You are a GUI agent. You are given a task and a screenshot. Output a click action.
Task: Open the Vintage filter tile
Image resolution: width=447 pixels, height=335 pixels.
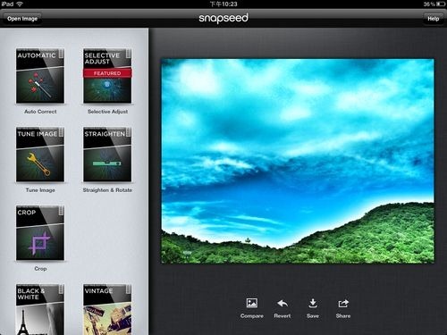[107, 310]
